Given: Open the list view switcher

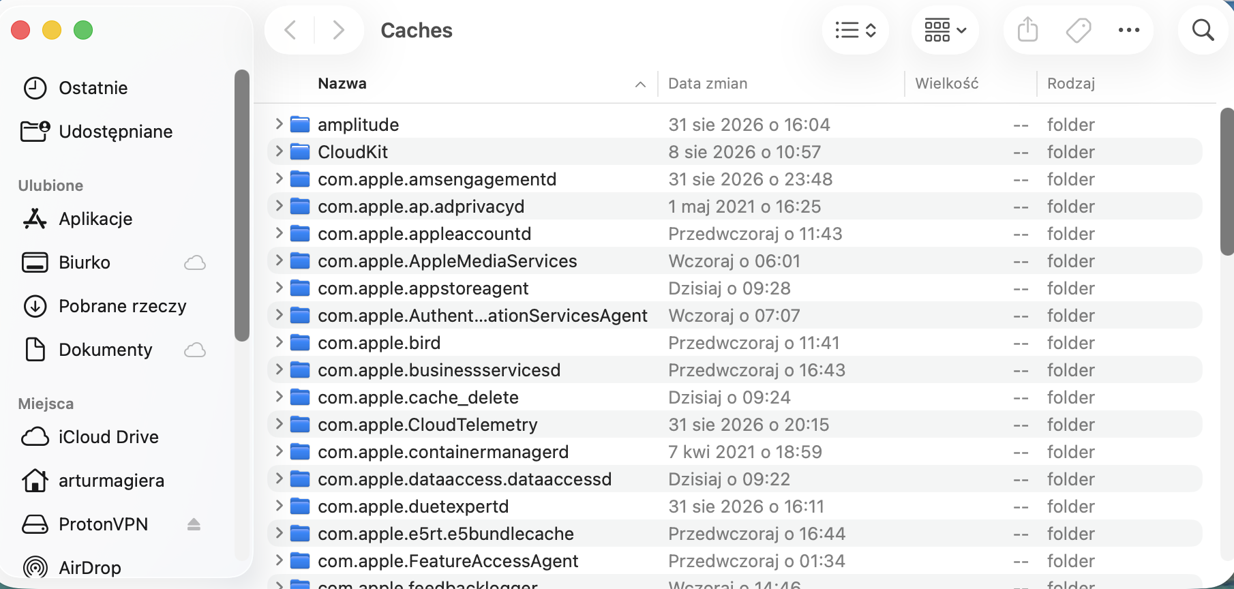Looking at the screenshot, I should point(855,30).
